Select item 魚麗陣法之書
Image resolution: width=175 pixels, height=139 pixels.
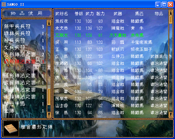point(24,90)
